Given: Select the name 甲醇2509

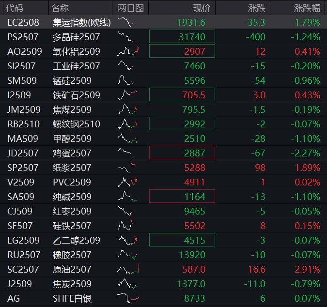Looking at the screenshot, I should [72, 138].
